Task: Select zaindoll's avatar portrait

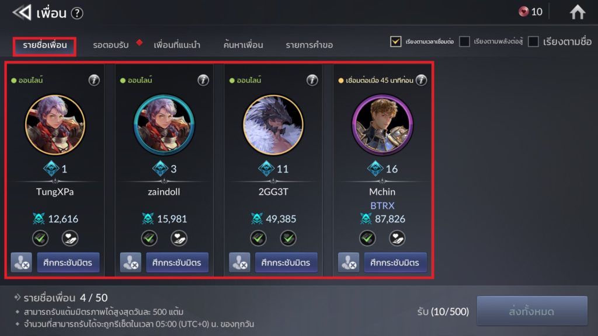Action: (x=164, y=125)
